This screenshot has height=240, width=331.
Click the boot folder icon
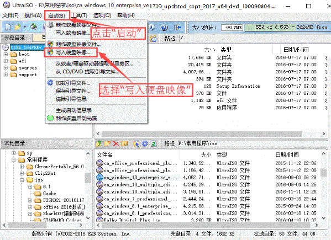[13, 55]
